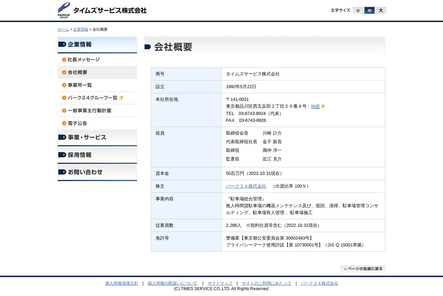Screen dimensions: 443x296
Task: Open パーク２４株式会社 footer link
Action: [x=319, y=283]
